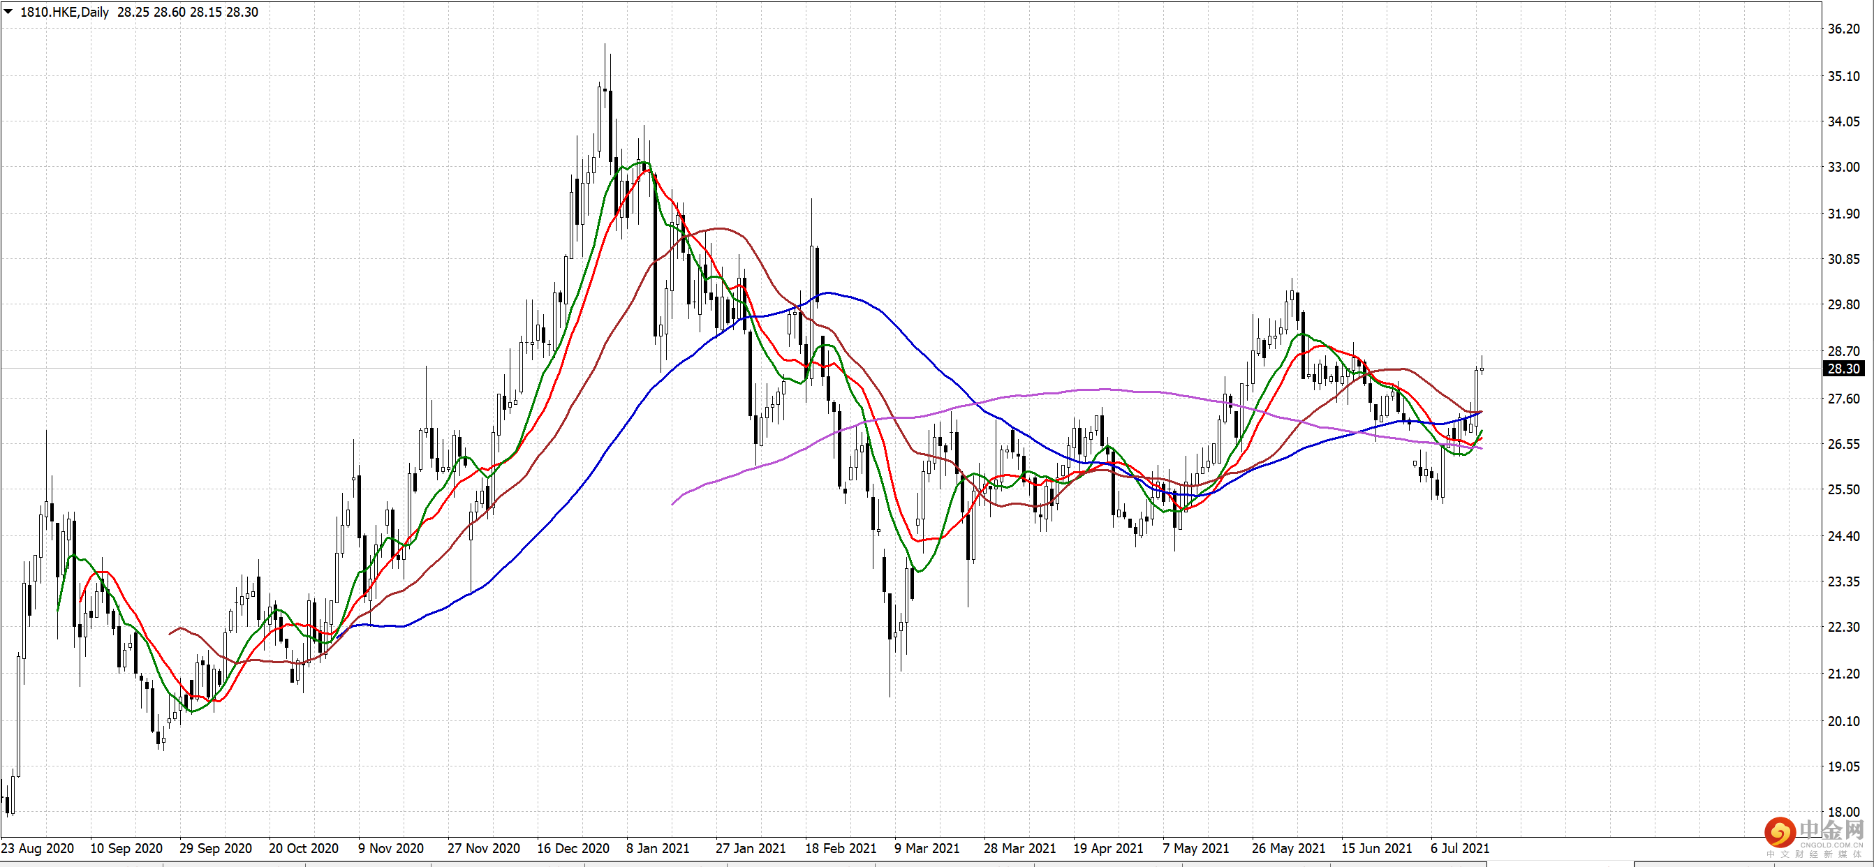Click the 15 Jun 2021 date label

coord(1376,848)
